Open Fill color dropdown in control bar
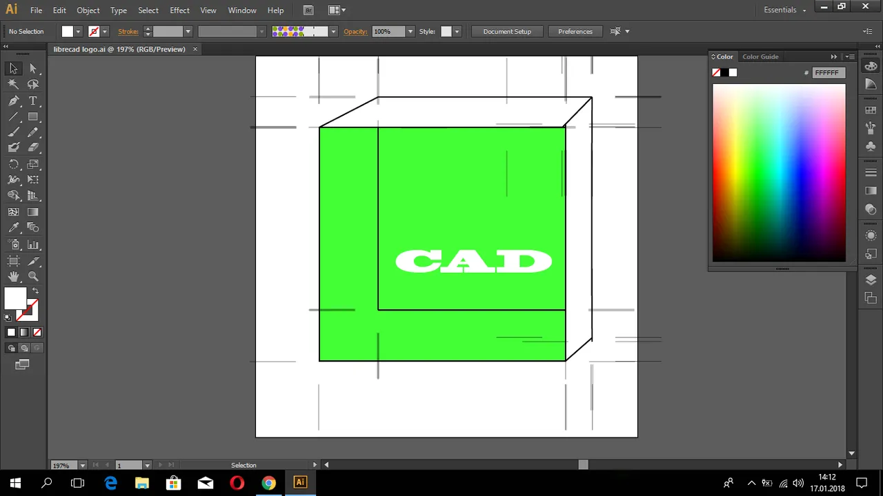This screenshot has width=883, height=496. point(78,32)
